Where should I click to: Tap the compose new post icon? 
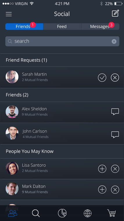click(x=115, y=13)
